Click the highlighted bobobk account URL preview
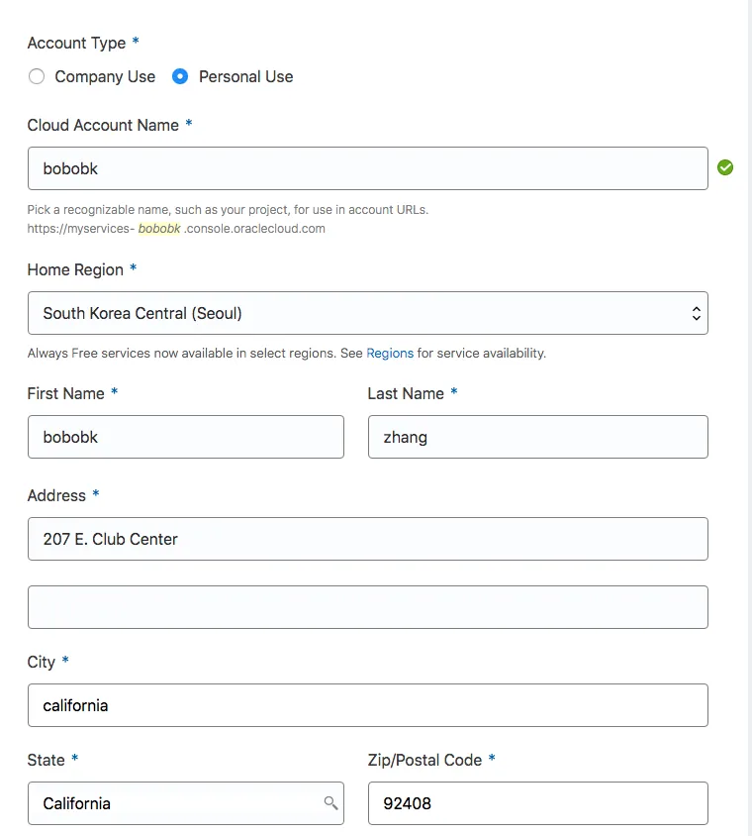Viewport: 752px width, 836px height. [158, 228]
